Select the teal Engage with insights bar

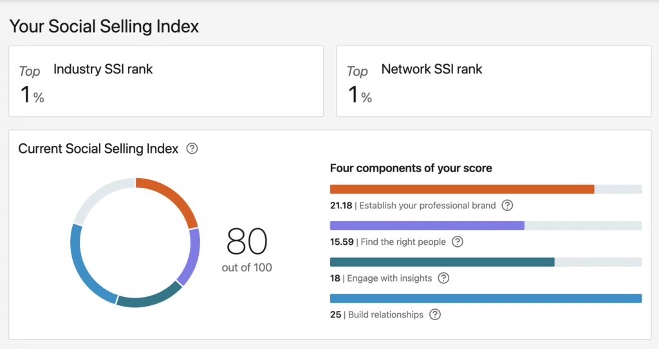click(441, 262)
